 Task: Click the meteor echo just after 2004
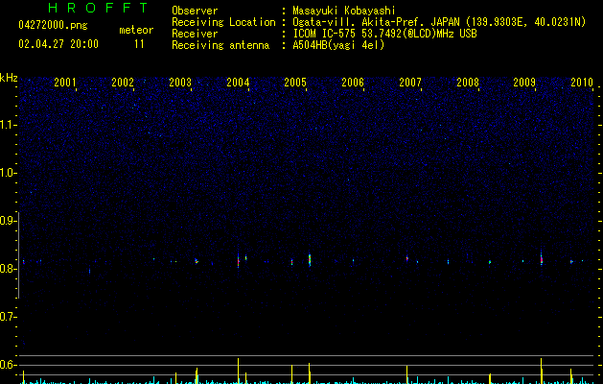tap(245, 257)
